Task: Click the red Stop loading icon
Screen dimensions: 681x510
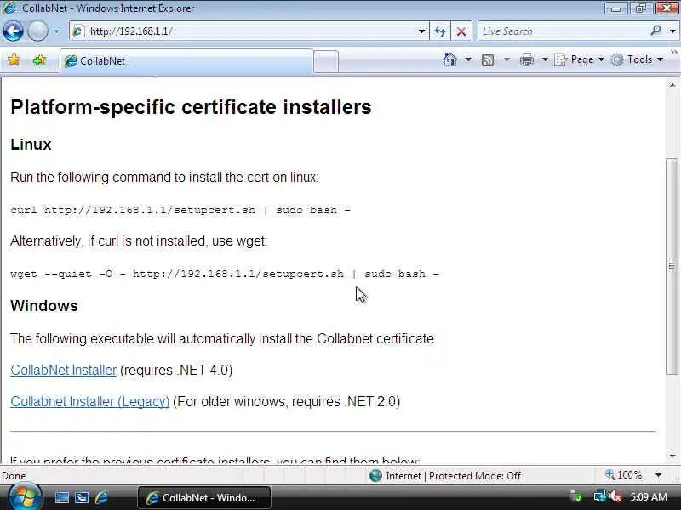Action: 461,31
